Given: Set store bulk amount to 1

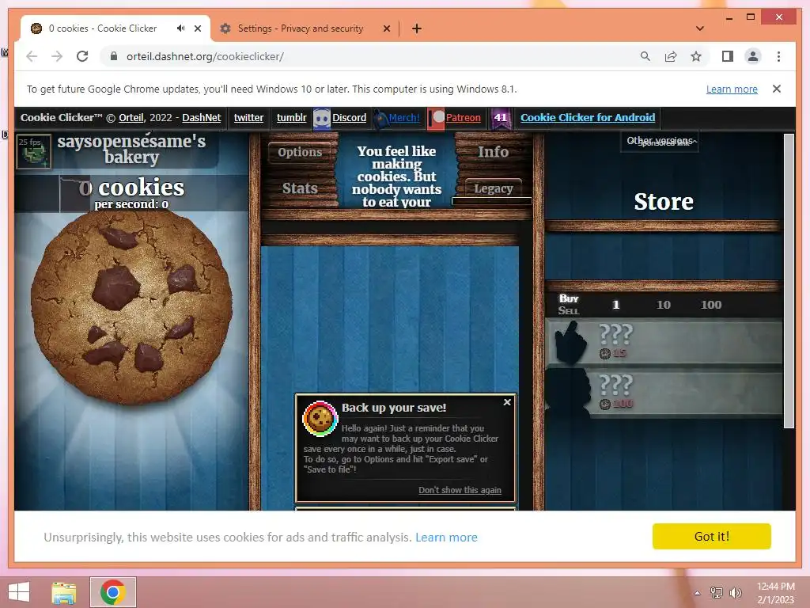Looking at the screenshot, I should 615,305.
